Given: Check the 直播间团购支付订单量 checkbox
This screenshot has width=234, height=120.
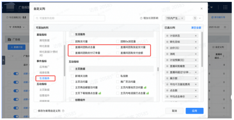Looking at the screenshot, I should [72, 53].
